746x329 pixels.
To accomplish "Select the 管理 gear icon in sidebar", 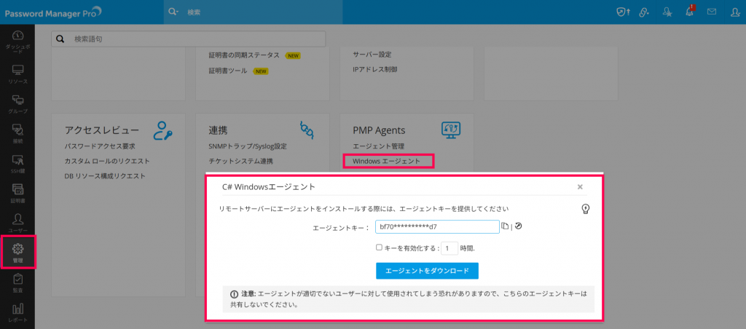I will (x=17, y=249).
